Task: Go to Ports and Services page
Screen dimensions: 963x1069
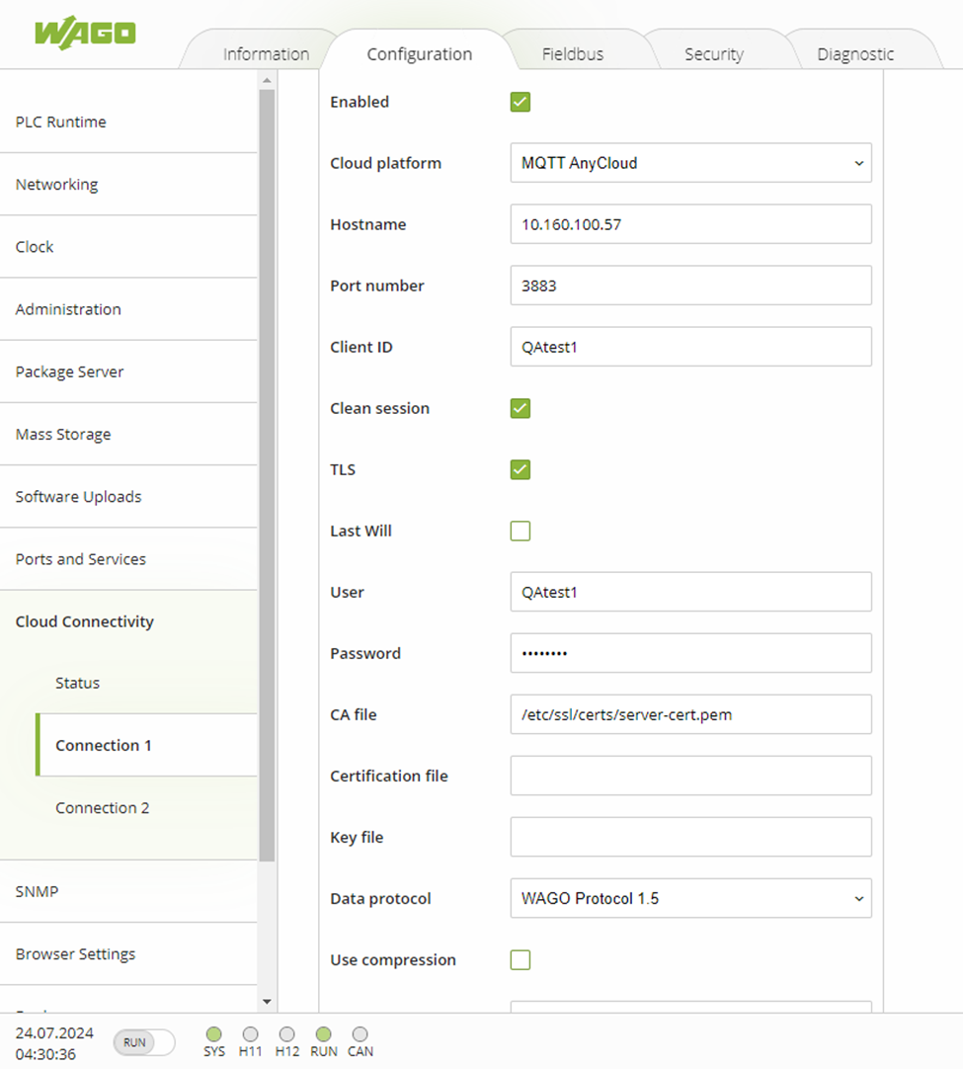Action: click(81, 559)
